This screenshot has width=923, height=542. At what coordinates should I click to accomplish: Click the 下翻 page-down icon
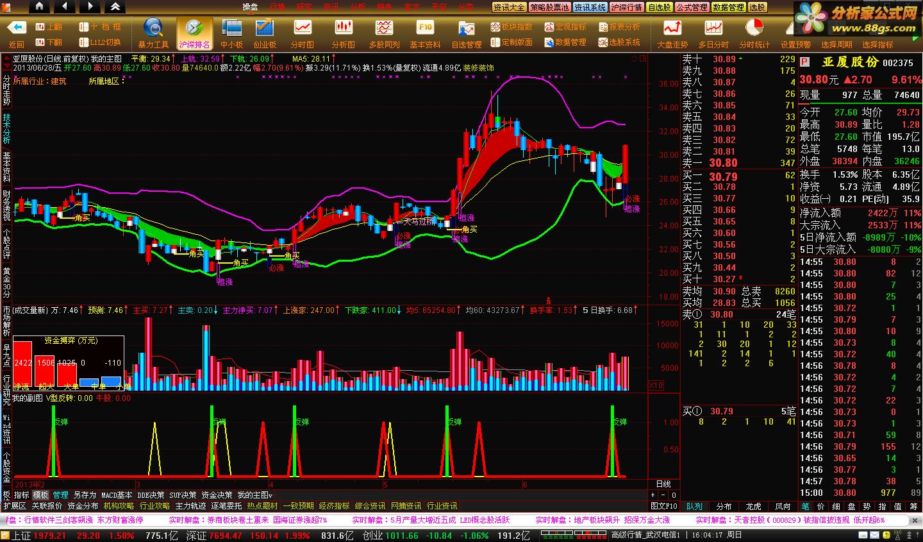48,42
